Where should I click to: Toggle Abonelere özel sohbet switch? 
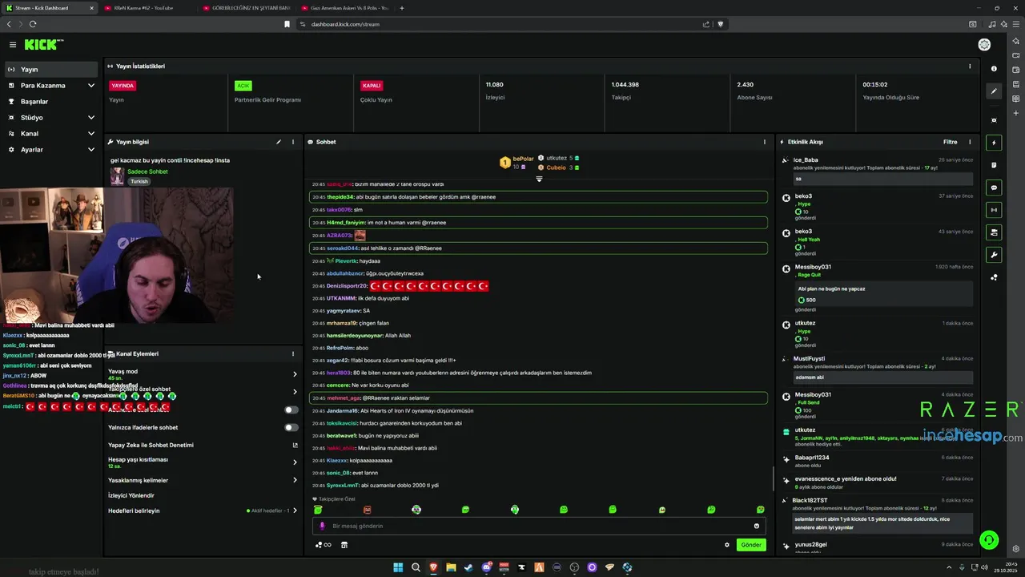[291, 410]
